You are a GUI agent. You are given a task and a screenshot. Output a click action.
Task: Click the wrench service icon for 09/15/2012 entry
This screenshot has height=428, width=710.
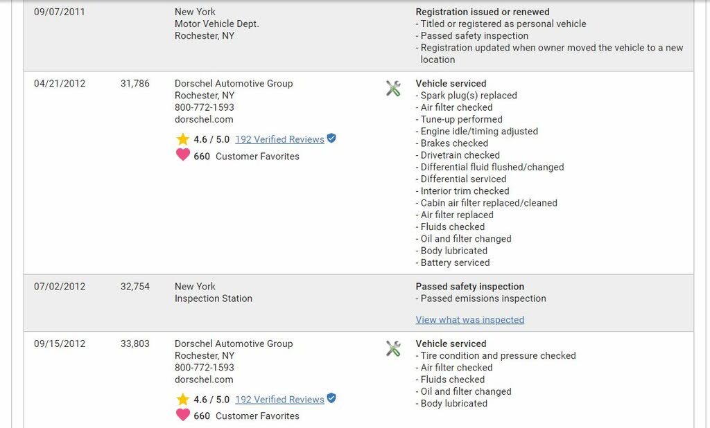pyautogui.click(x=393, y=348)
